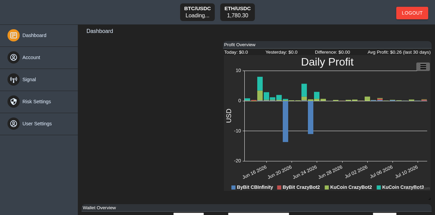This screenshot has width=435, height=215.
Task: Click the -20 y-axis label
Action: (x=238, y=161)
